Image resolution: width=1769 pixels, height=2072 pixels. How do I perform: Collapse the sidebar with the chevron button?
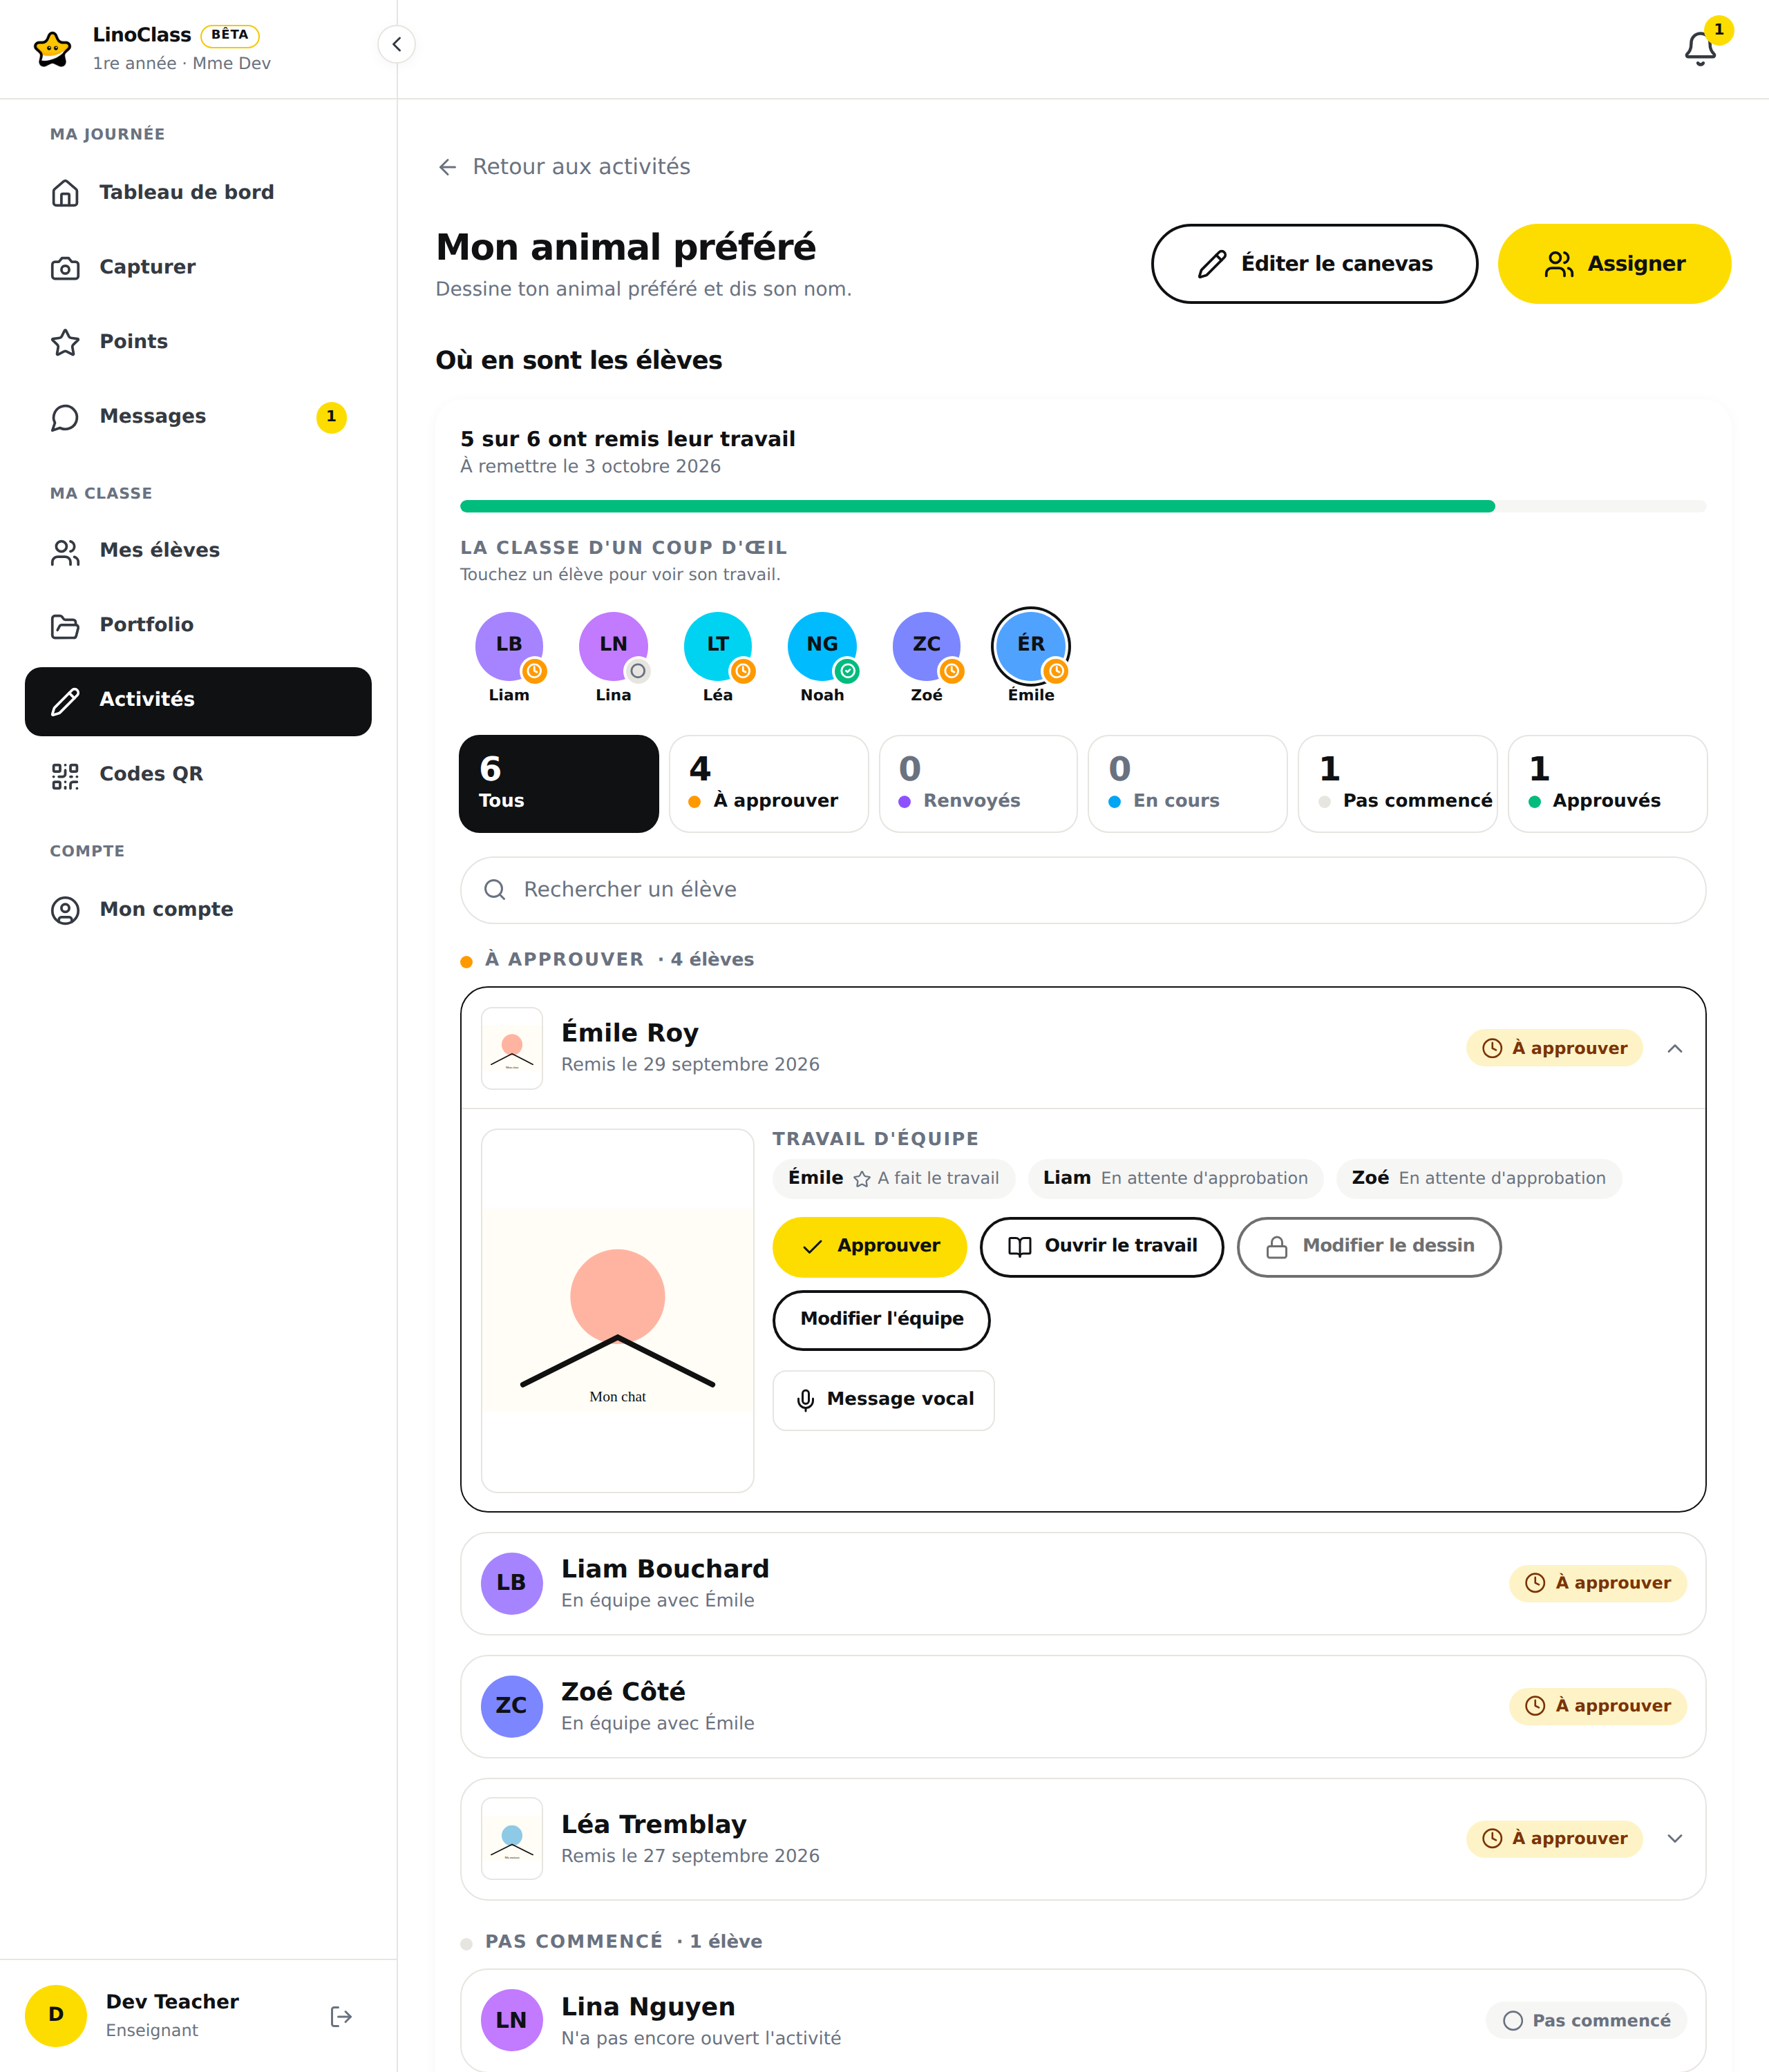point(396,44)
